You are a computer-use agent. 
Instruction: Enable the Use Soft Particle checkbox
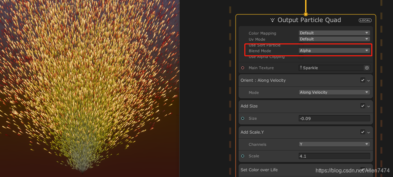click(301, 45)
